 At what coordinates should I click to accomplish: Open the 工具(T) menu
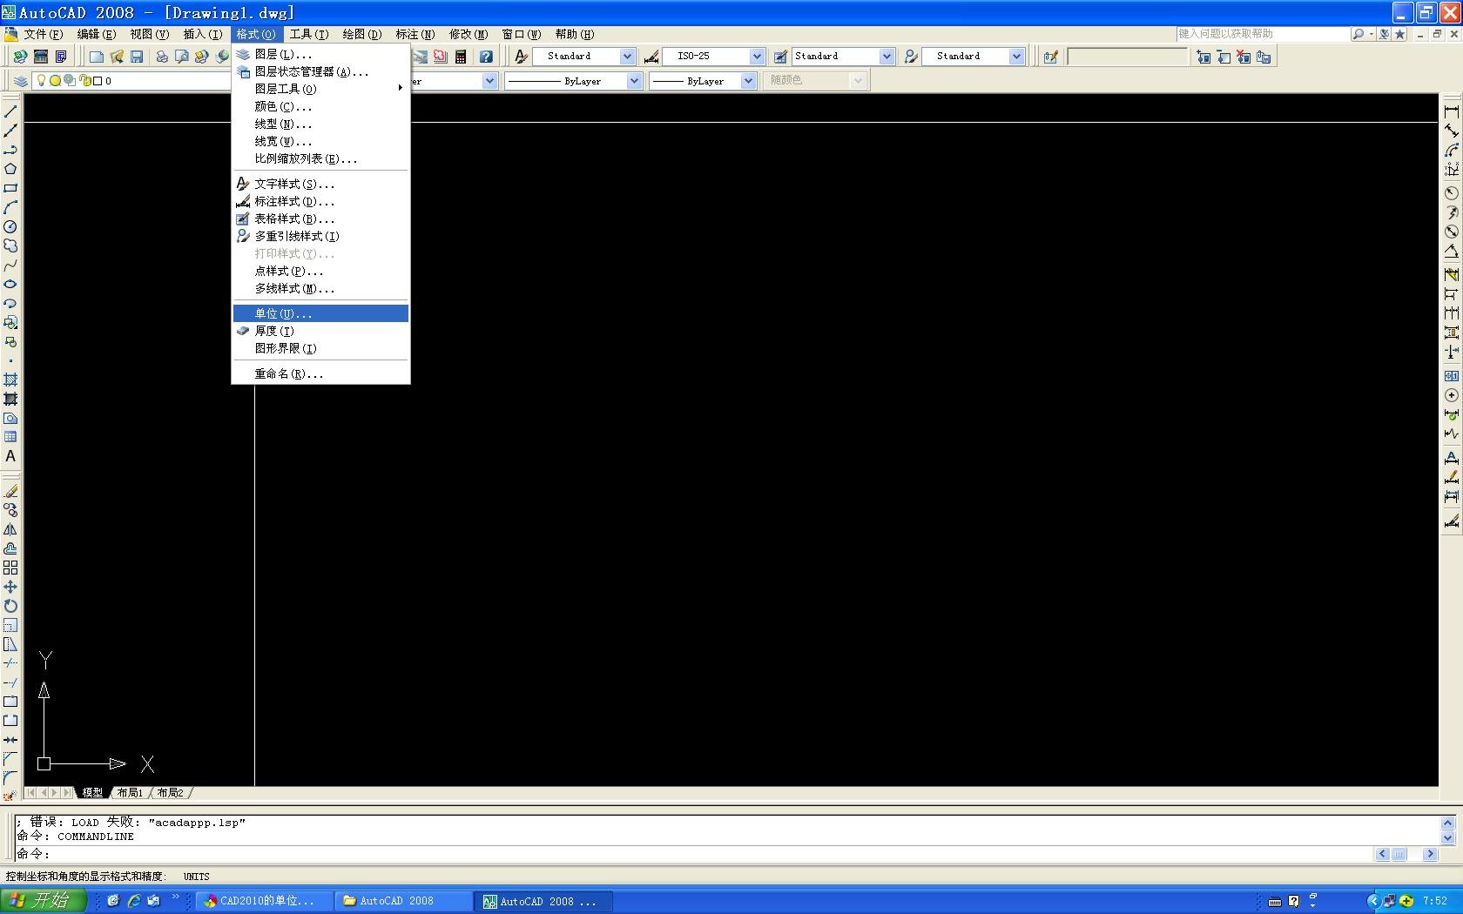coord(308,34)
